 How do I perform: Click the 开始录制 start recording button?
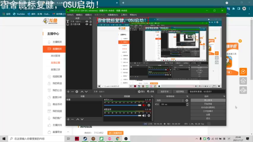tap(208, 104)
